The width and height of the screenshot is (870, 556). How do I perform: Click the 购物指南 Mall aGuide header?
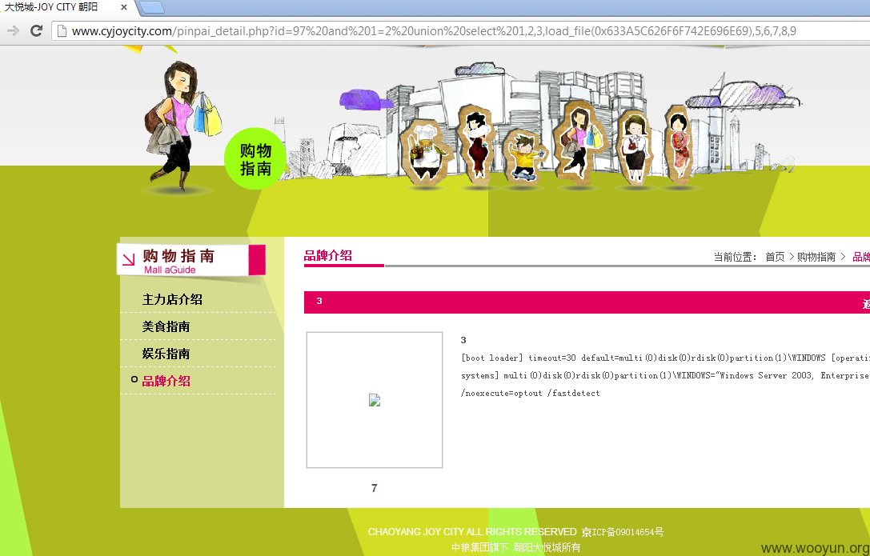pyautogui.click(x=191, y=260)
